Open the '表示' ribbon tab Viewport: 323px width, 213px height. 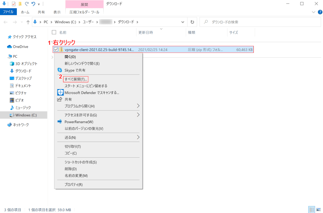pos(57,12)
